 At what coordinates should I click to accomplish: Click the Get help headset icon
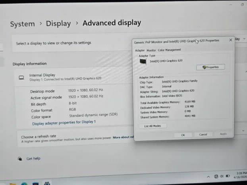[x=20, y=159]
